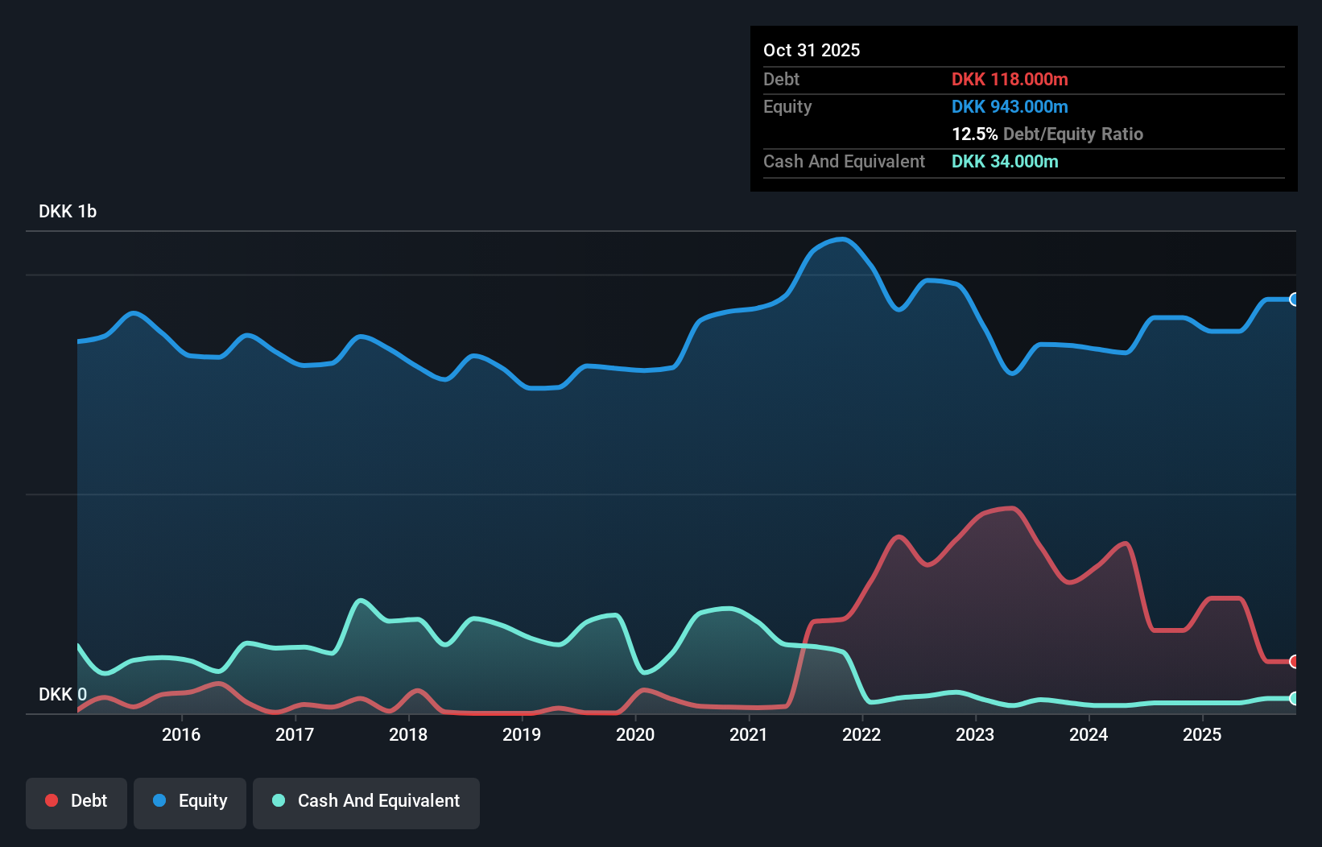
Task: Click the Oct 31 2025 tooltip date
Action: tap(812, 50)
